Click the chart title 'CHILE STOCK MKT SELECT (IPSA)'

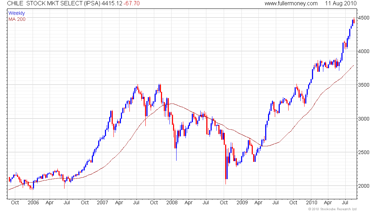point(54,4)
